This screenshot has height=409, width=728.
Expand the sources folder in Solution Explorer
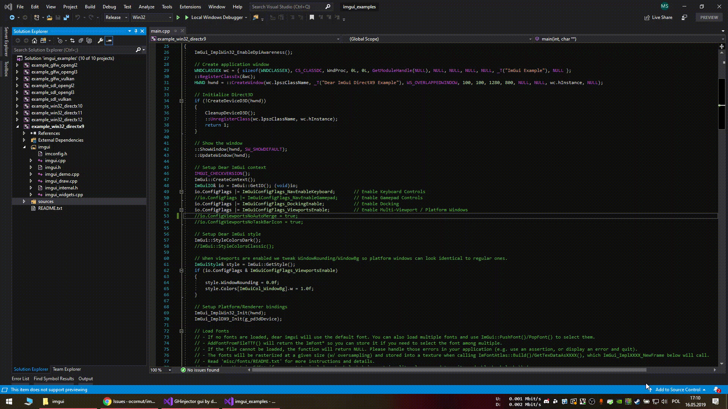(x=24, y=201)
